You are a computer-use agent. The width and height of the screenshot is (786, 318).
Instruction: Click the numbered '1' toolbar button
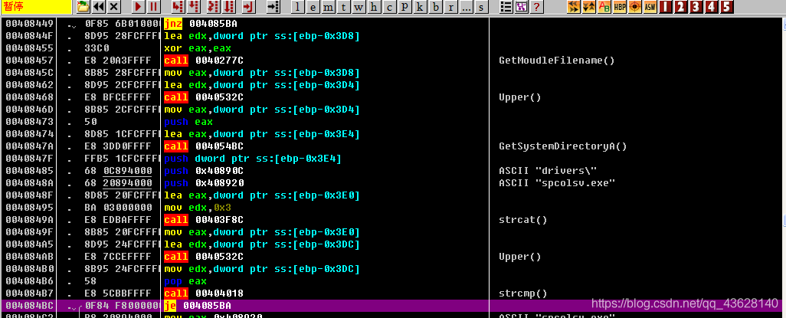(665, 7)
